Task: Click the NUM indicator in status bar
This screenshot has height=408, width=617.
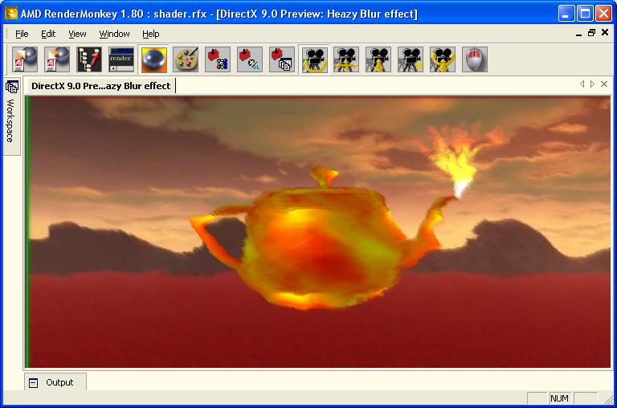Action: coord(559,398)
